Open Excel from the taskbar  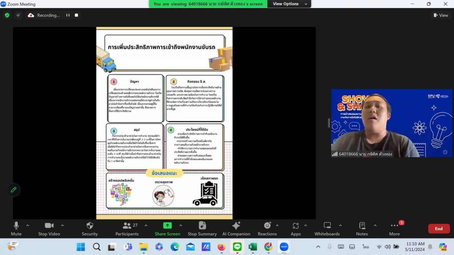tap(253, 247)
